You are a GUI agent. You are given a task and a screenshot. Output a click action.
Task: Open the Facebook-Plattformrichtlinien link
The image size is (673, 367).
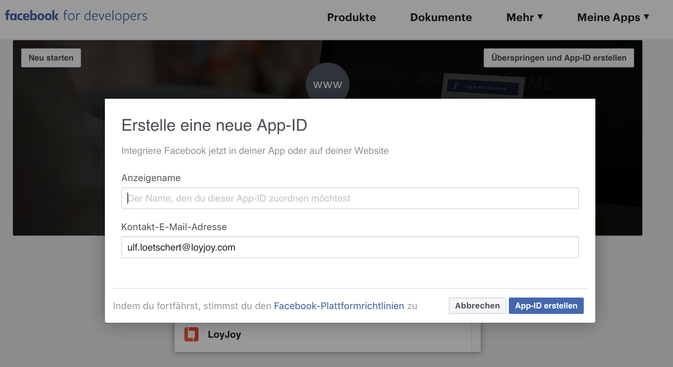point(339,306)
